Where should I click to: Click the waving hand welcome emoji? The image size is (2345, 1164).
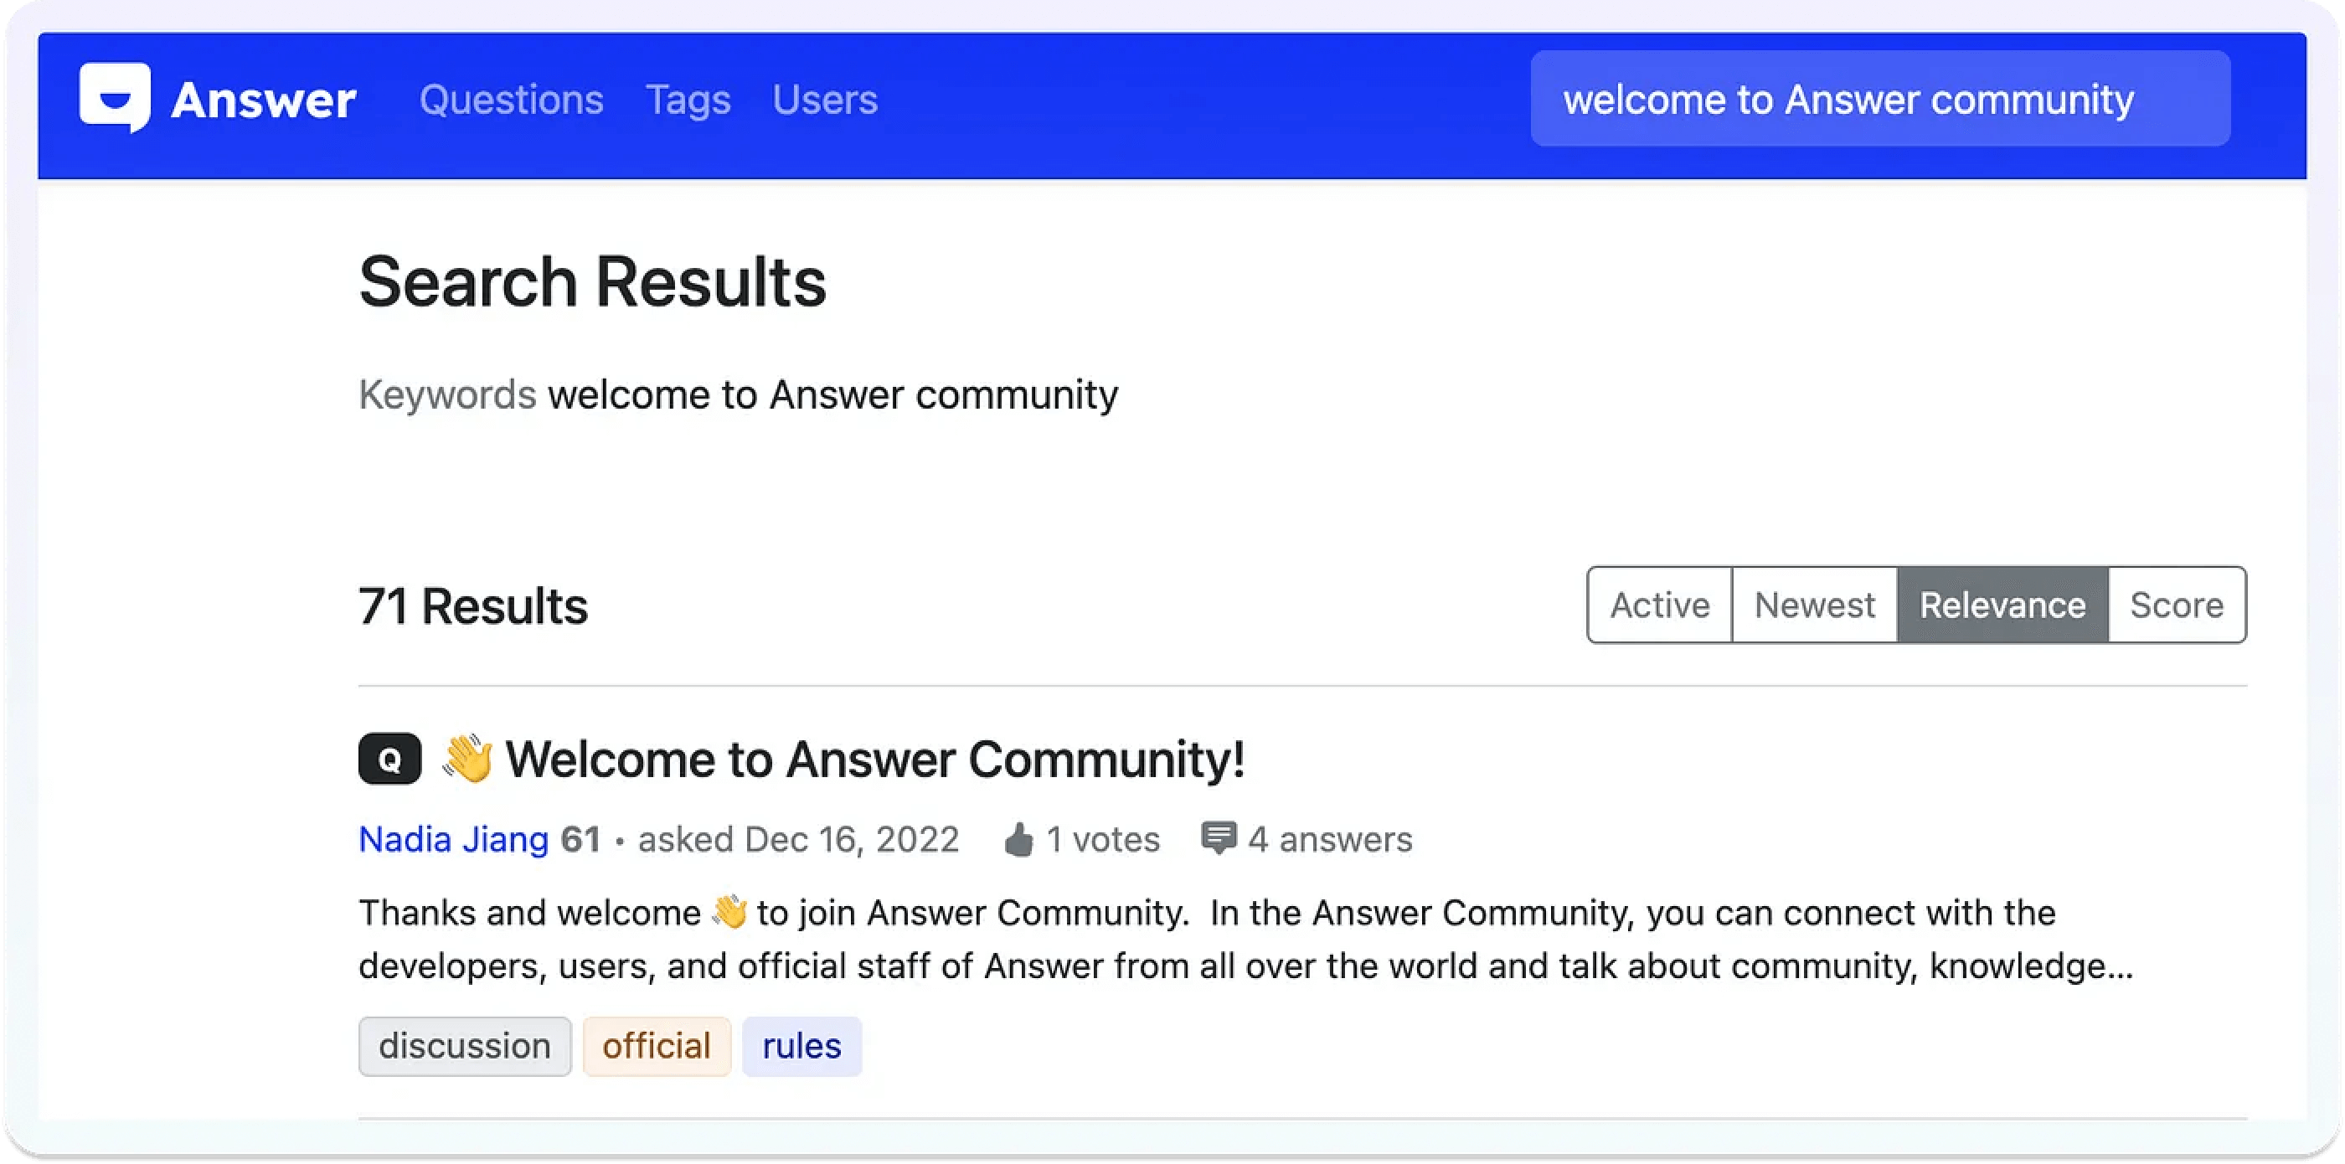(x=464, y=757)
